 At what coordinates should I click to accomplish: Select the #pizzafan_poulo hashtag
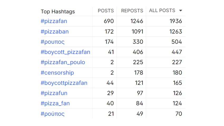(x=63, y=62)
